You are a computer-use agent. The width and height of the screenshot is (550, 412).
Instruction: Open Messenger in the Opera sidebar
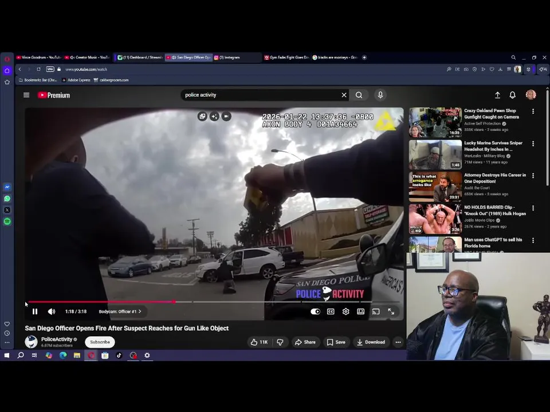(7, 187)
